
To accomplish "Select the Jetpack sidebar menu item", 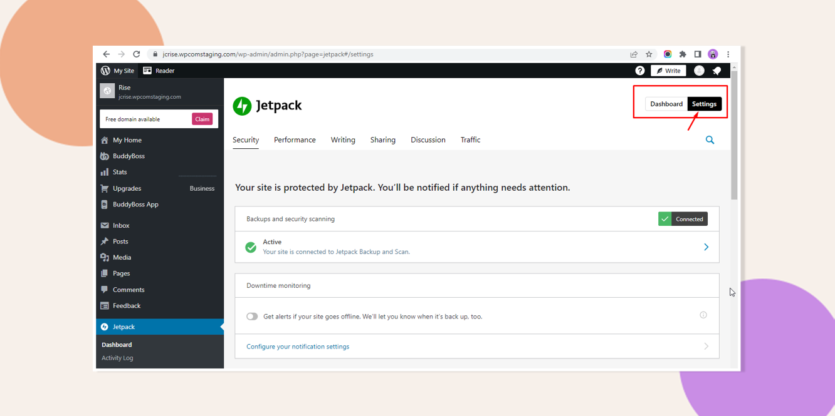I will [160, 327].
